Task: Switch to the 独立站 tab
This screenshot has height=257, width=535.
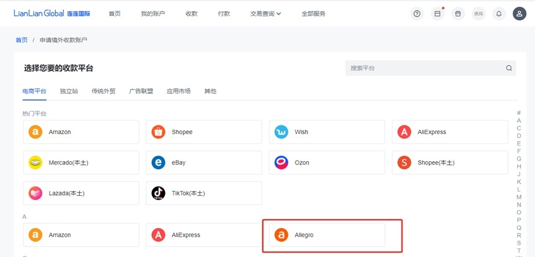Action: [69, 91]
